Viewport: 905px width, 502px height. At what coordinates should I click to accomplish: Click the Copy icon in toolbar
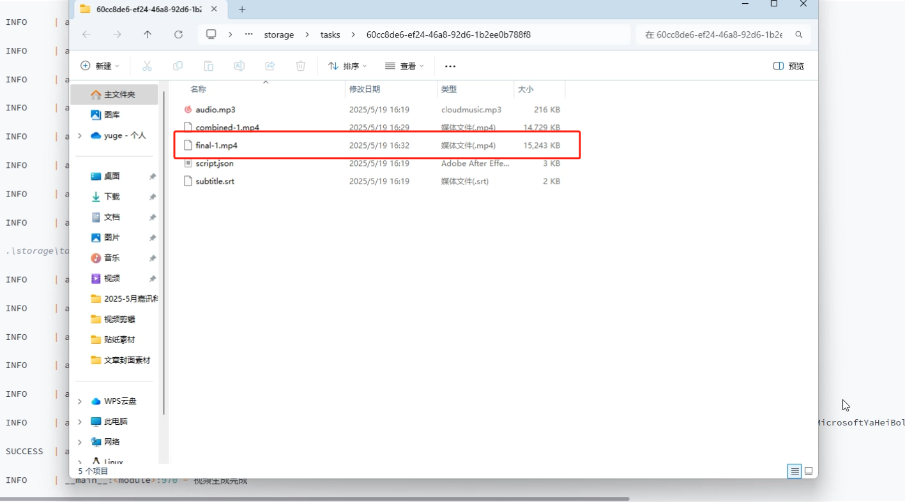tap(178, 66)
